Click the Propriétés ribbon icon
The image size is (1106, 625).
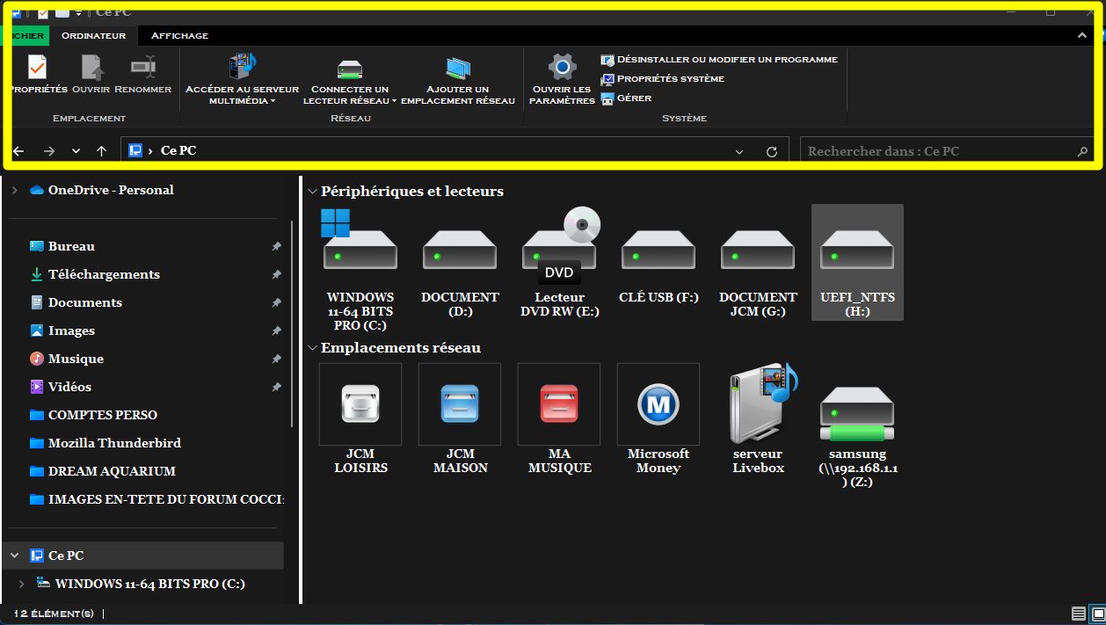coord(36,69)
